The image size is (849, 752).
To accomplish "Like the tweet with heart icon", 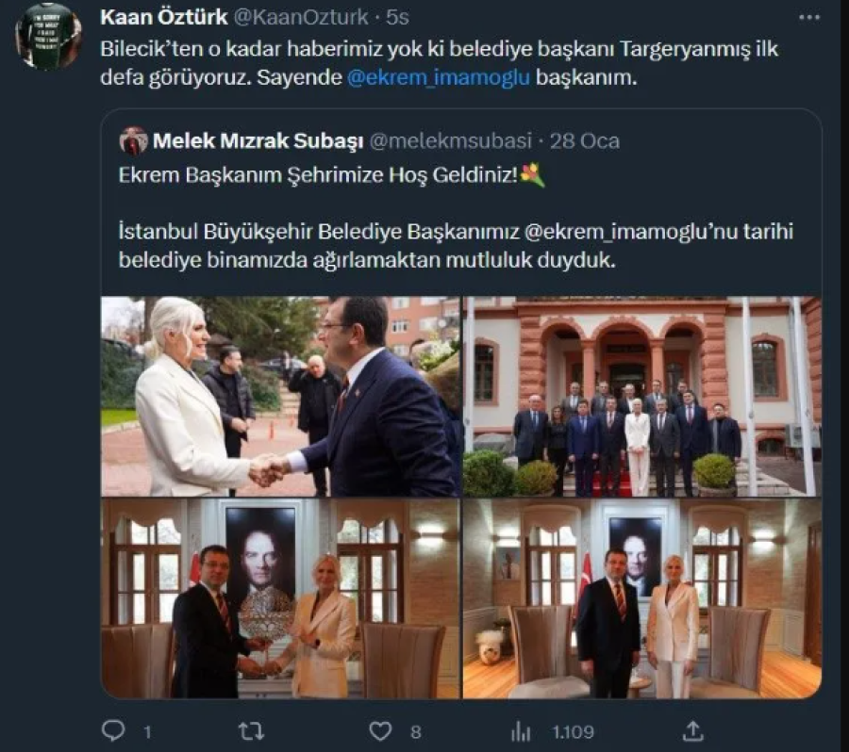I will [380, 730].
